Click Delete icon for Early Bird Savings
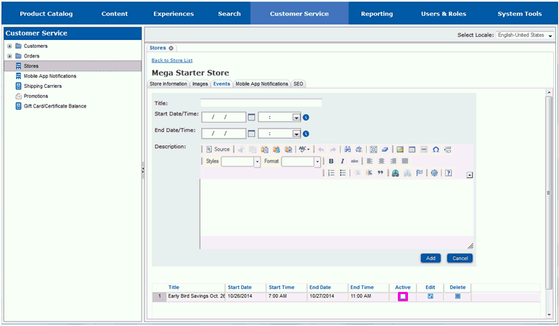The width and height of the screenshot is (559, 326). (x=458, y=296)
